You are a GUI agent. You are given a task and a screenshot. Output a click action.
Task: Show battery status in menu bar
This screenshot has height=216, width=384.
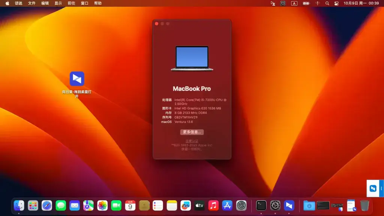point(306,3)
